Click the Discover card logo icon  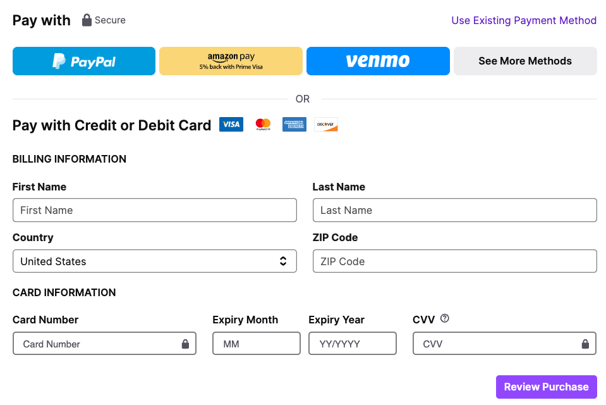326,125
